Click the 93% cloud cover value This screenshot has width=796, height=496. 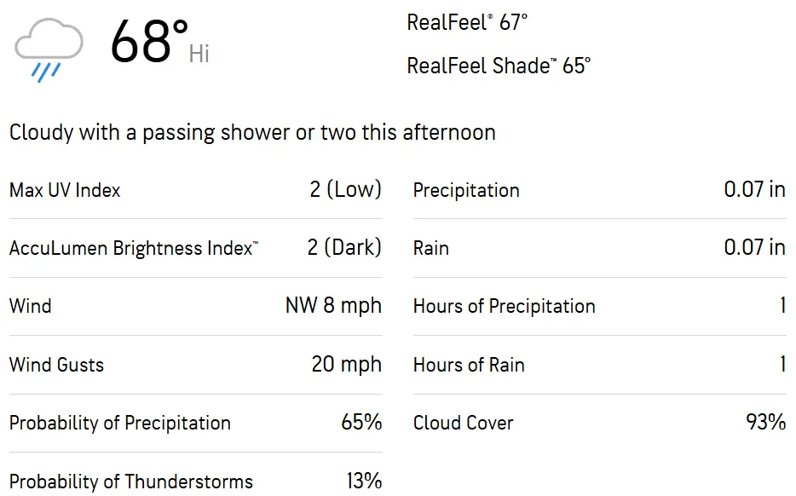(x=765, y=422)
